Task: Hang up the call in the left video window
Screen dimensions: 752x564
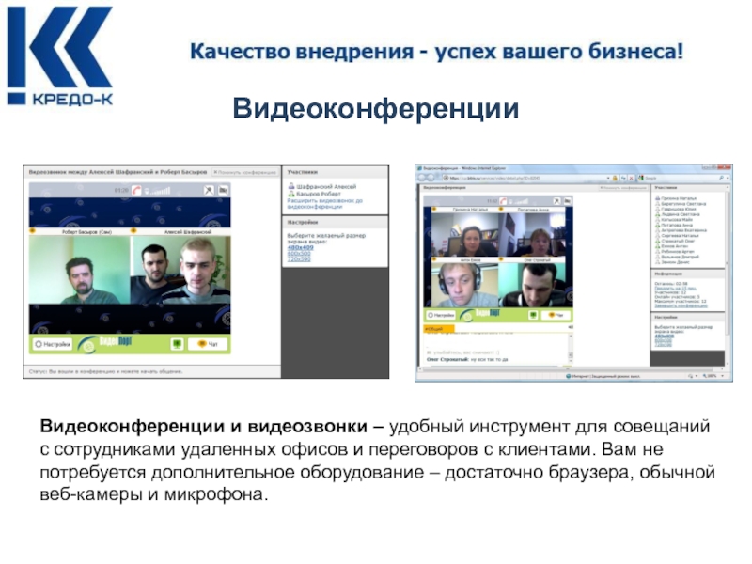Action: click(x=137, y=191)
